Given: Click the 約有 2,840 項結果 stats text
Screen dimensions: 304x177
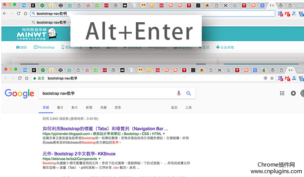Looking at the screenshot, I should pyautogui.click(x=70, y=119).
